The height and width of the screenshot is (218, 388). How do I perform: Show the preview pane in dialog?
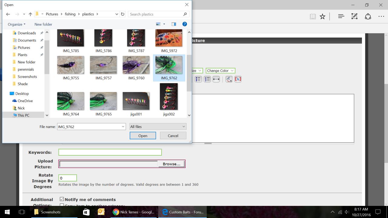[x=174, y=24]
